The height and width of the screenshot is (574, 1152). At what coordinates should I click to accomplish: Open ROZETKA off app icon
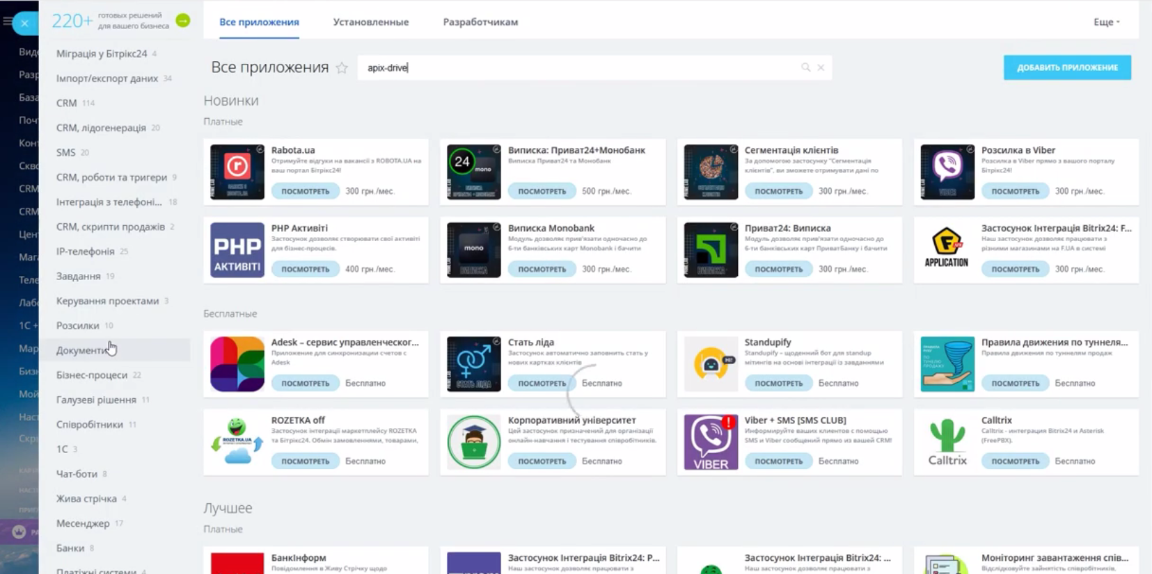tap(237, 442)
